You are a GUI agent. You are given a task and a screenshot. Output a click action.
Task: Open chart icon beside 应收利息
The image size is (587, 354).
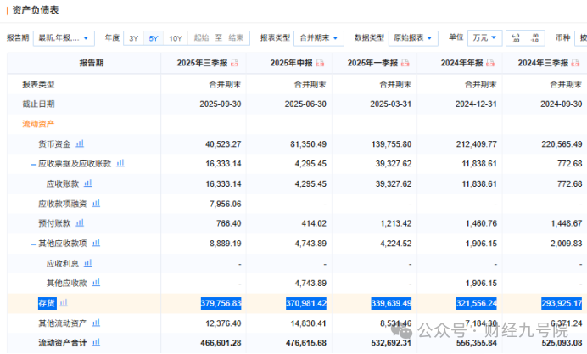88,263
